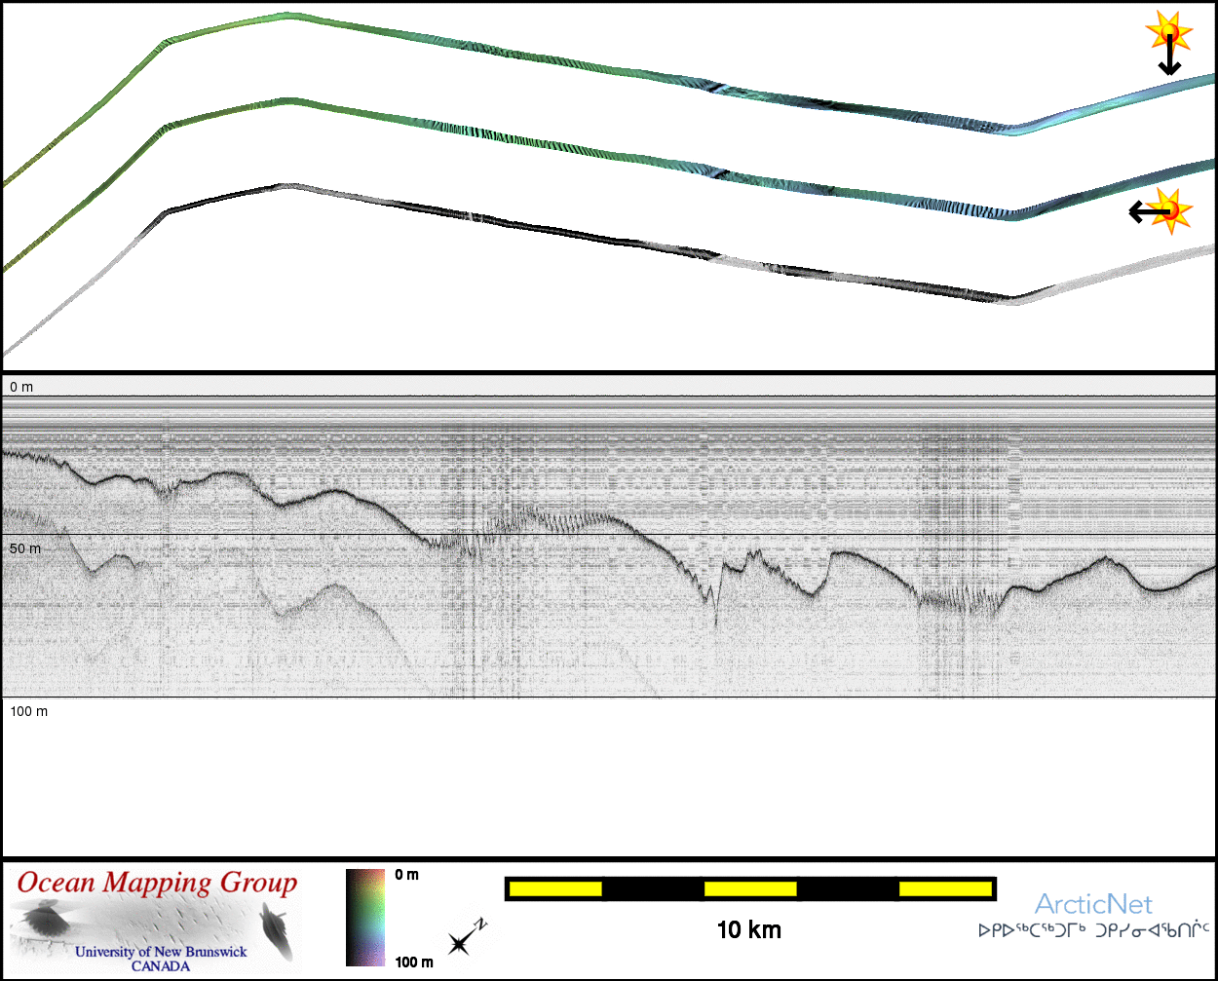
Task: Click the 10 km scale bar label
Action: [x=748, y=930]
